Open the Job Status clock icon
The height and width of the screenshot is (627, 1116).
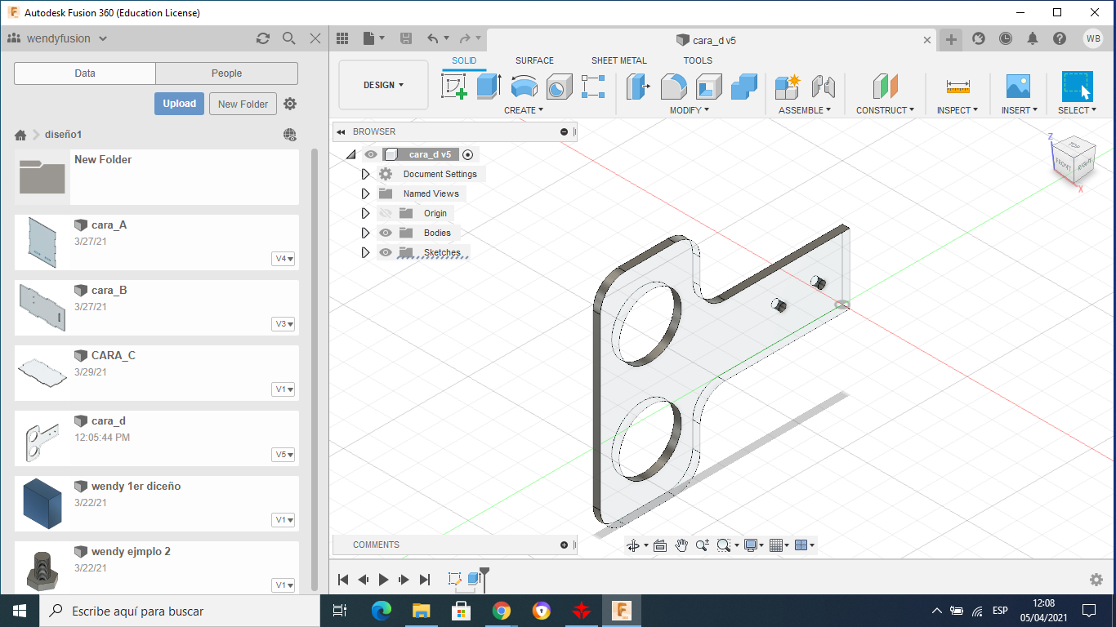[1006, 38]
